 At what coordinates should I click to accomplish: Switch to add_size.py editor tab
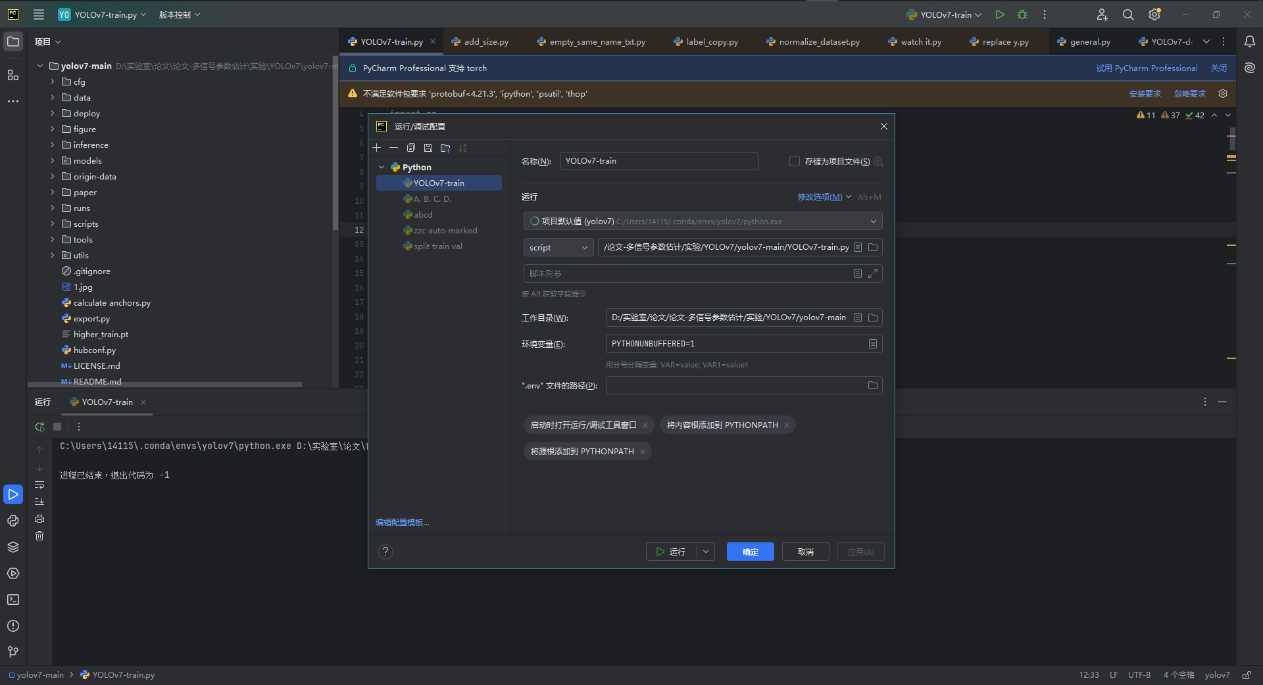480,41
